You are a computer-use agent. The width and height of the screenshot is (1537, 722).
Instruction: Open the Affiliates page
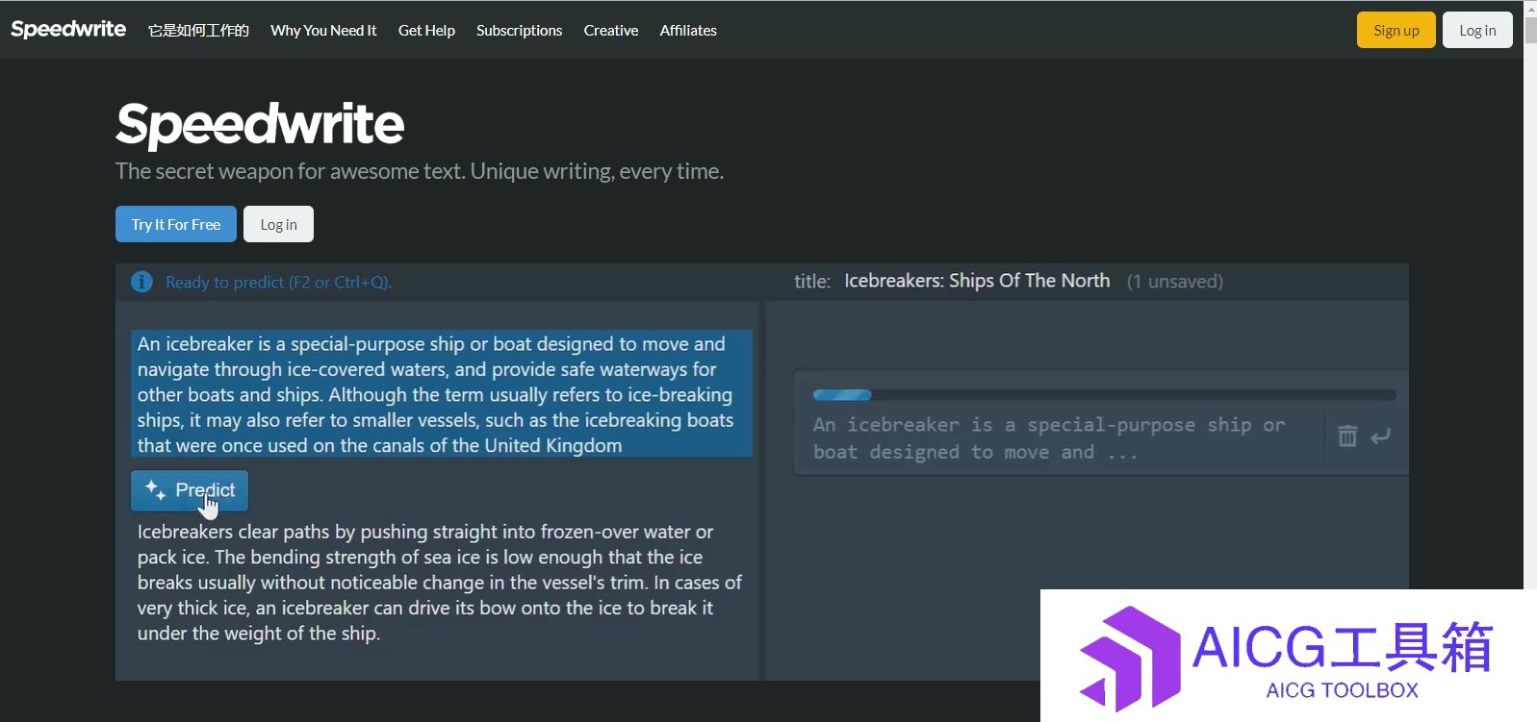click(688, 30)
